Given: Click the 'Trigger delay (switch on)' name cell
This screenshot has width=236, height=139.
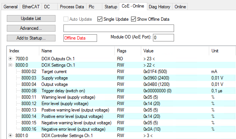Looking at the screenshot, I should pos(63,91).
